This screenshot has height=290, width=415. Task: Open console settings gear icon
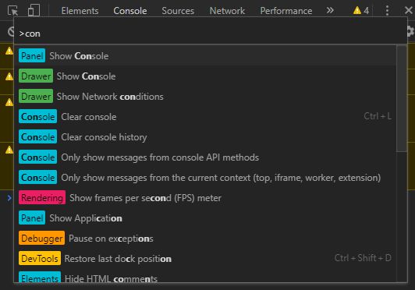411,31
